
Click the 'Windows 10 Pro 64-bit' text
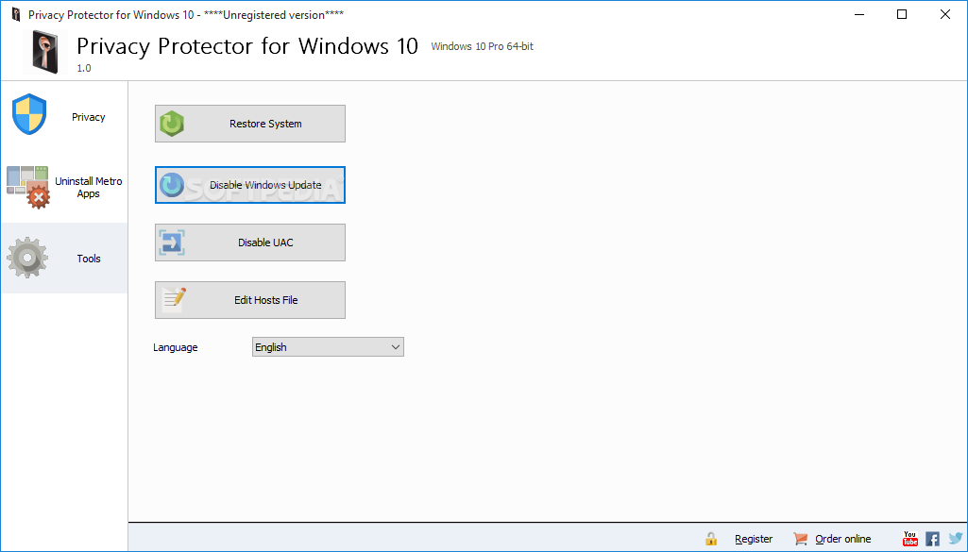coord(483,46)
